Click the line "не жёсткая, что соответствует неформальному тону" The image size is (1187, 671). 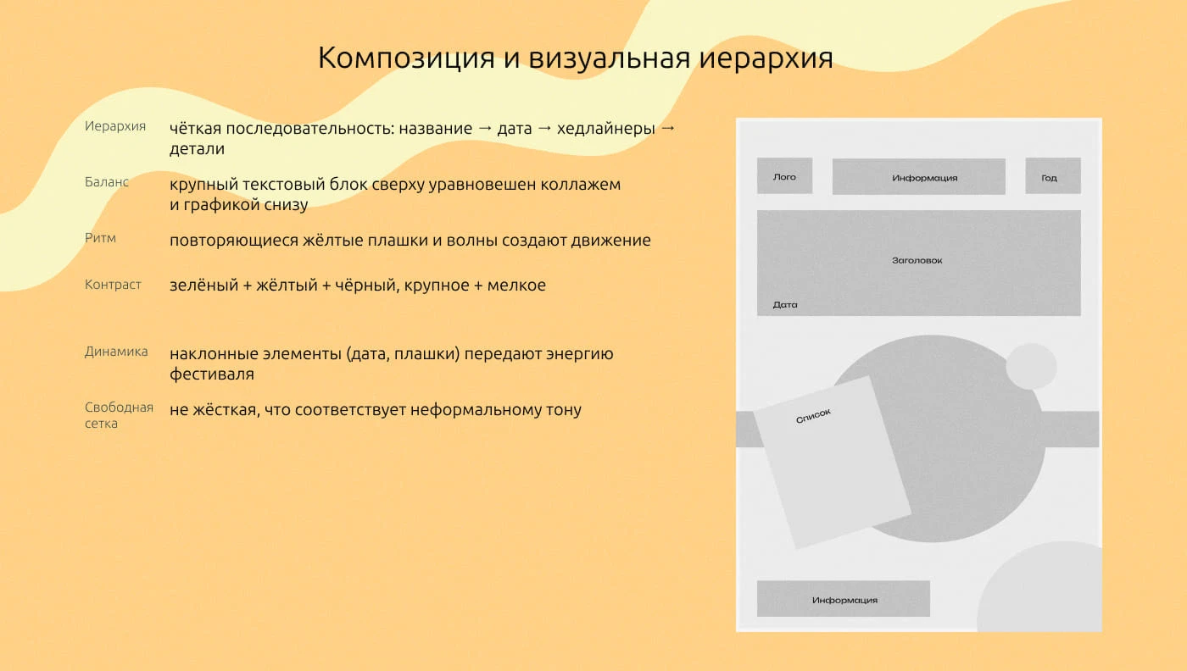click(376, 410)
